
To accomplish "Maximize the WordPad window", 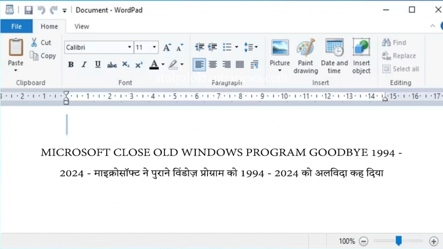I will [x=412, y=10].
